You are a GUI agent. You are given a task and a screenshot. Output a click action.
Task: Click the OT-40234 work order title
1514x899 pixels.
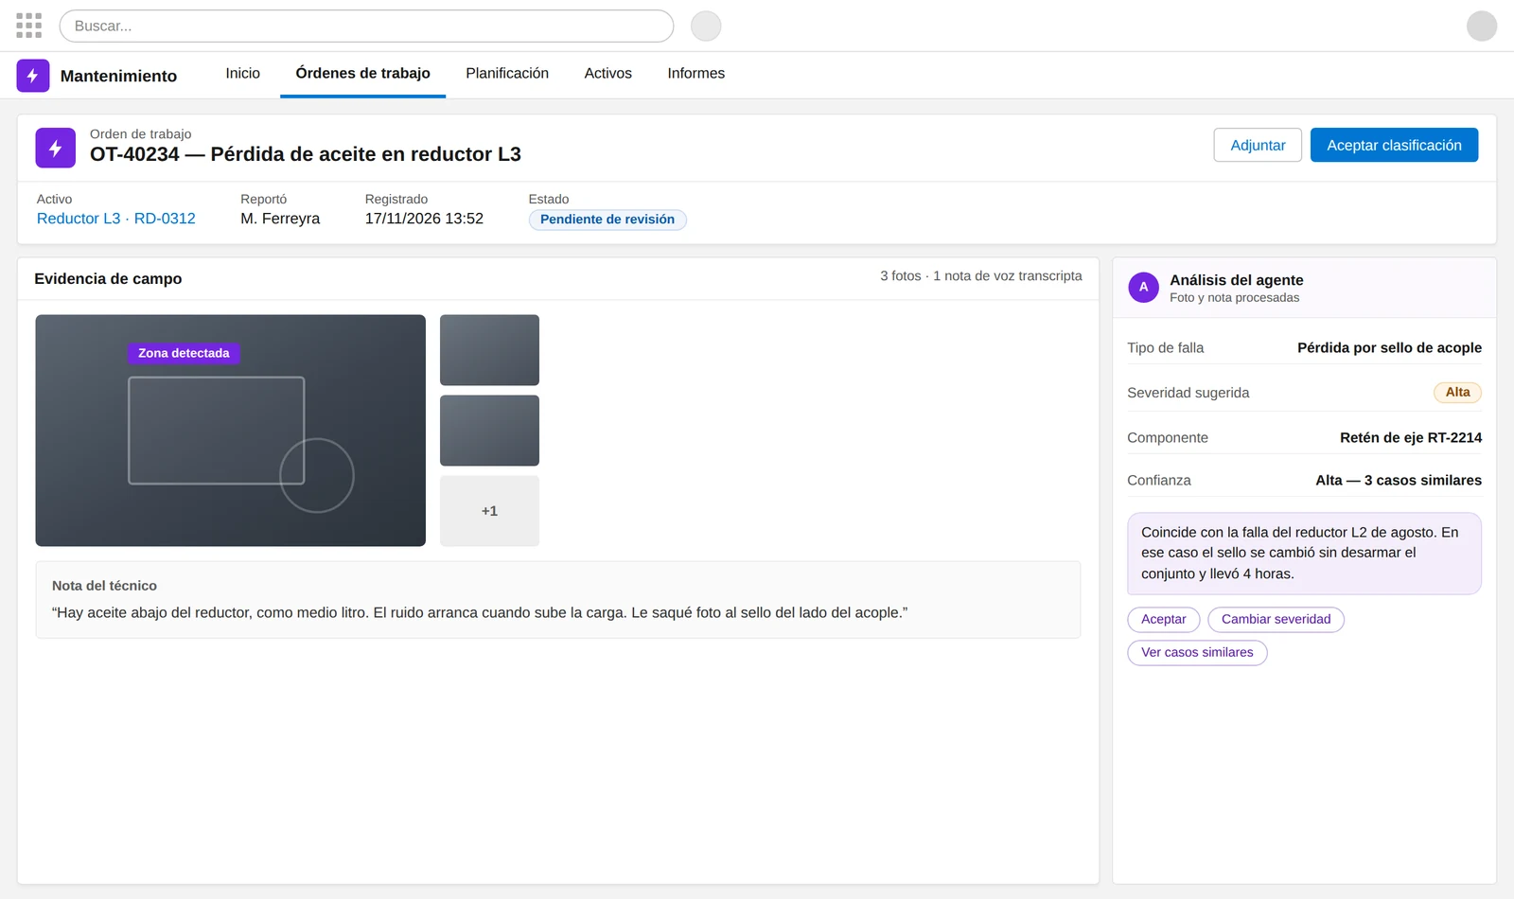pos(306,154)
